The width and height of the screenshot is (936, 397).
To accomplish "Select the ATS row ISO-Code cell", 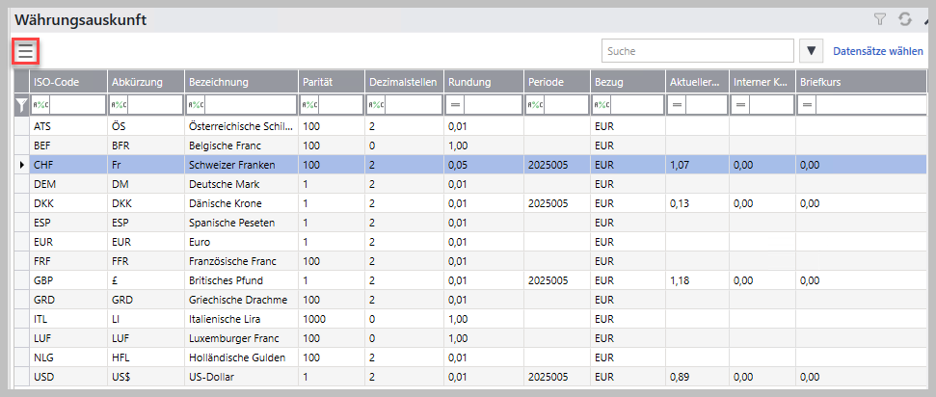I will (68, 126).
